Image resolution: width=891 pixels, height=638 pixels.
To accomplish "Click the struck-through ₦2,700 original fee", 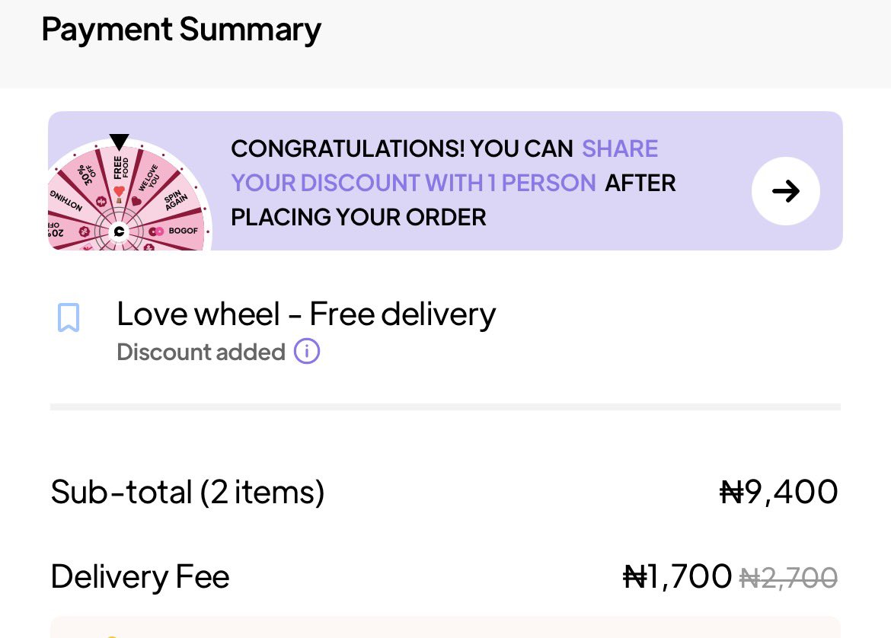I will click(x=788, y=578).
